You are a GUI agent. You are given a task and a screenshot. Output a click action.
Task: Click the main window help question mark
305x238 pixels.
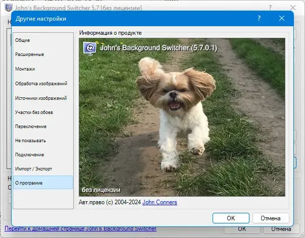click(270, 8)
